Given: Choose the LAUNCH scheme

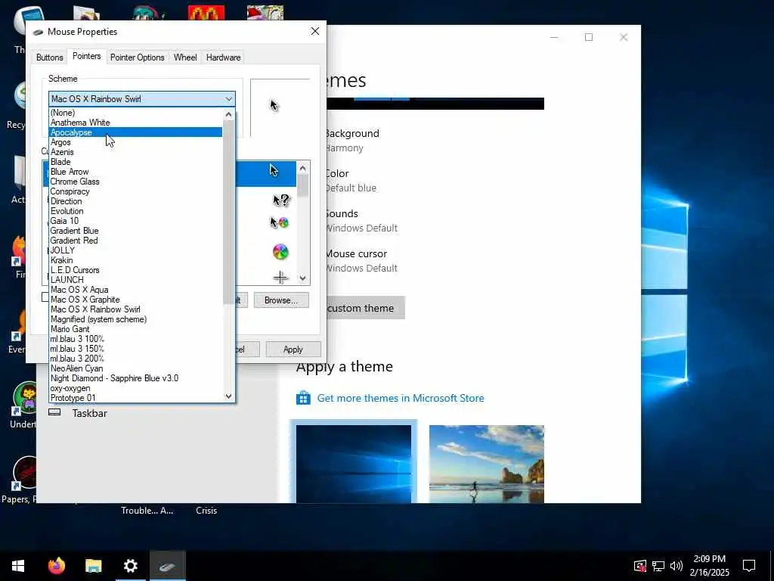Looking at the screenshot, I should (136, 280).
